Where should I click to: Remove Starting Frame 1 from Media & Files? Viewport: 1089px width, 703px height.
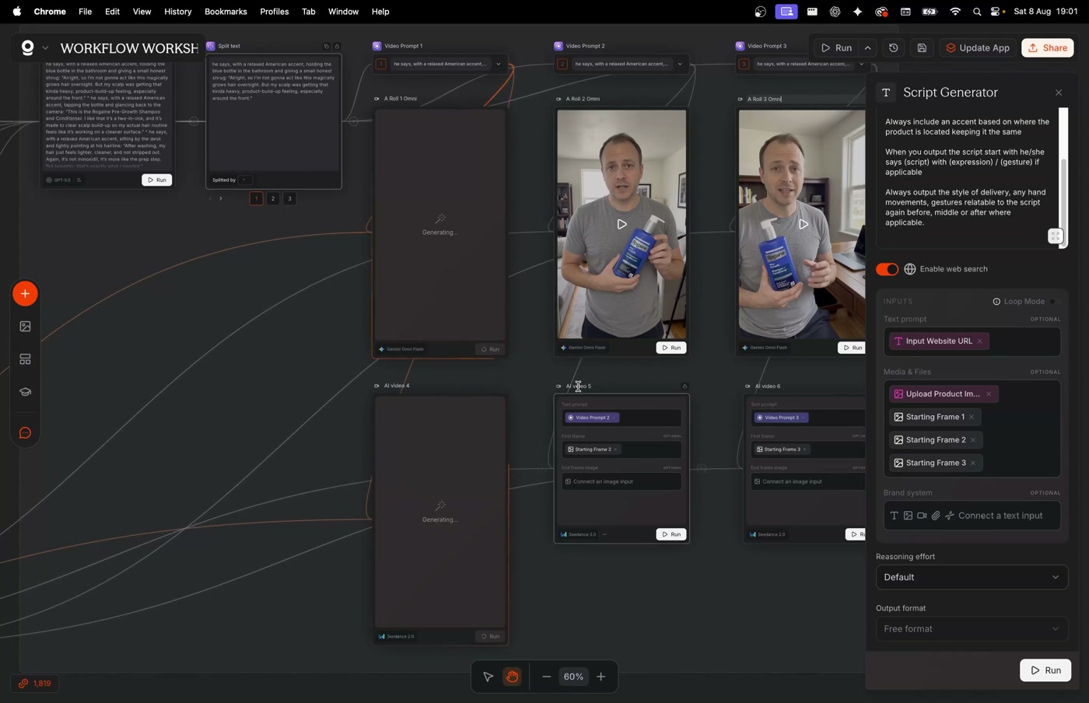point(972,417)
